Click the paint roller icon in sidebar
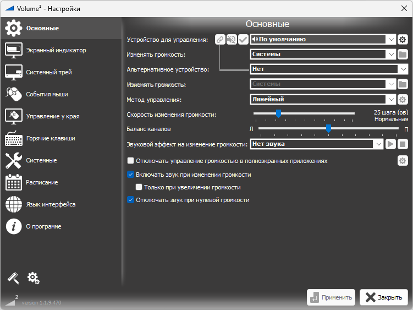The image size is (413, 310). 13,278
